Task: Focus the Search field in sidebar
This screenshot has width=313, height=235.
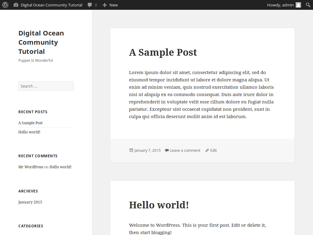Action: [x=46, y=86]
